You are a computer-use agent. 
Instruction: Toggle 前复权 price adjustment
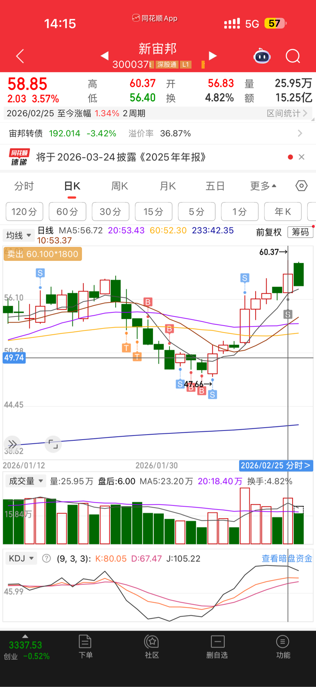pos(269,232)
